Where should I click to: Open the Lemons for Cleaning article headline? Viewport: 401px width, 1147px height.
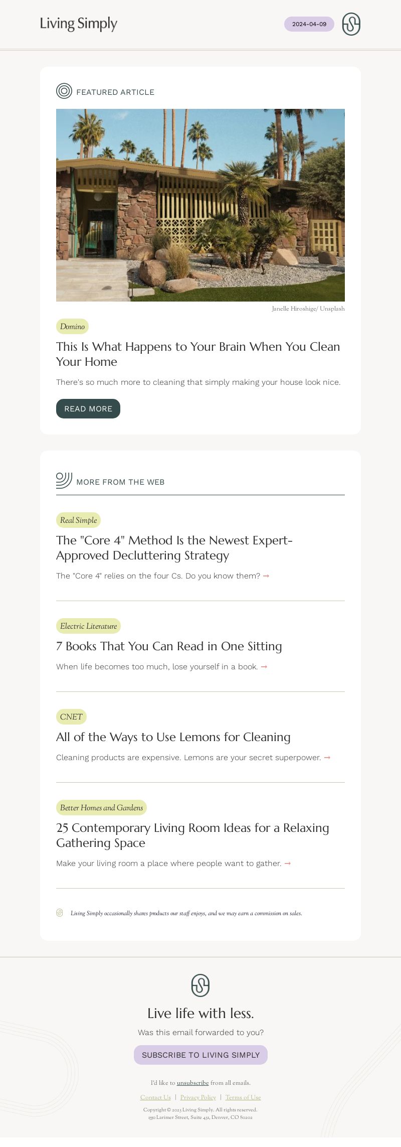click(x=173, y=737)
